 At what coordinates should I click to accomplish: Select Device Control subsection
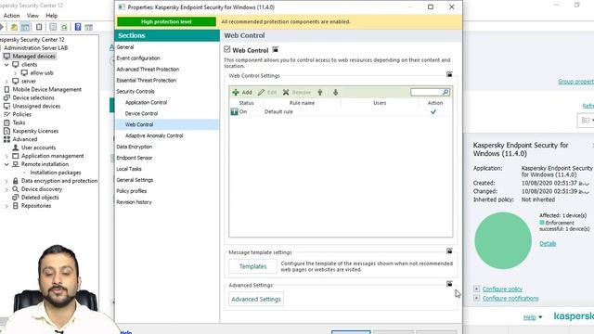[x=141, y=113]
